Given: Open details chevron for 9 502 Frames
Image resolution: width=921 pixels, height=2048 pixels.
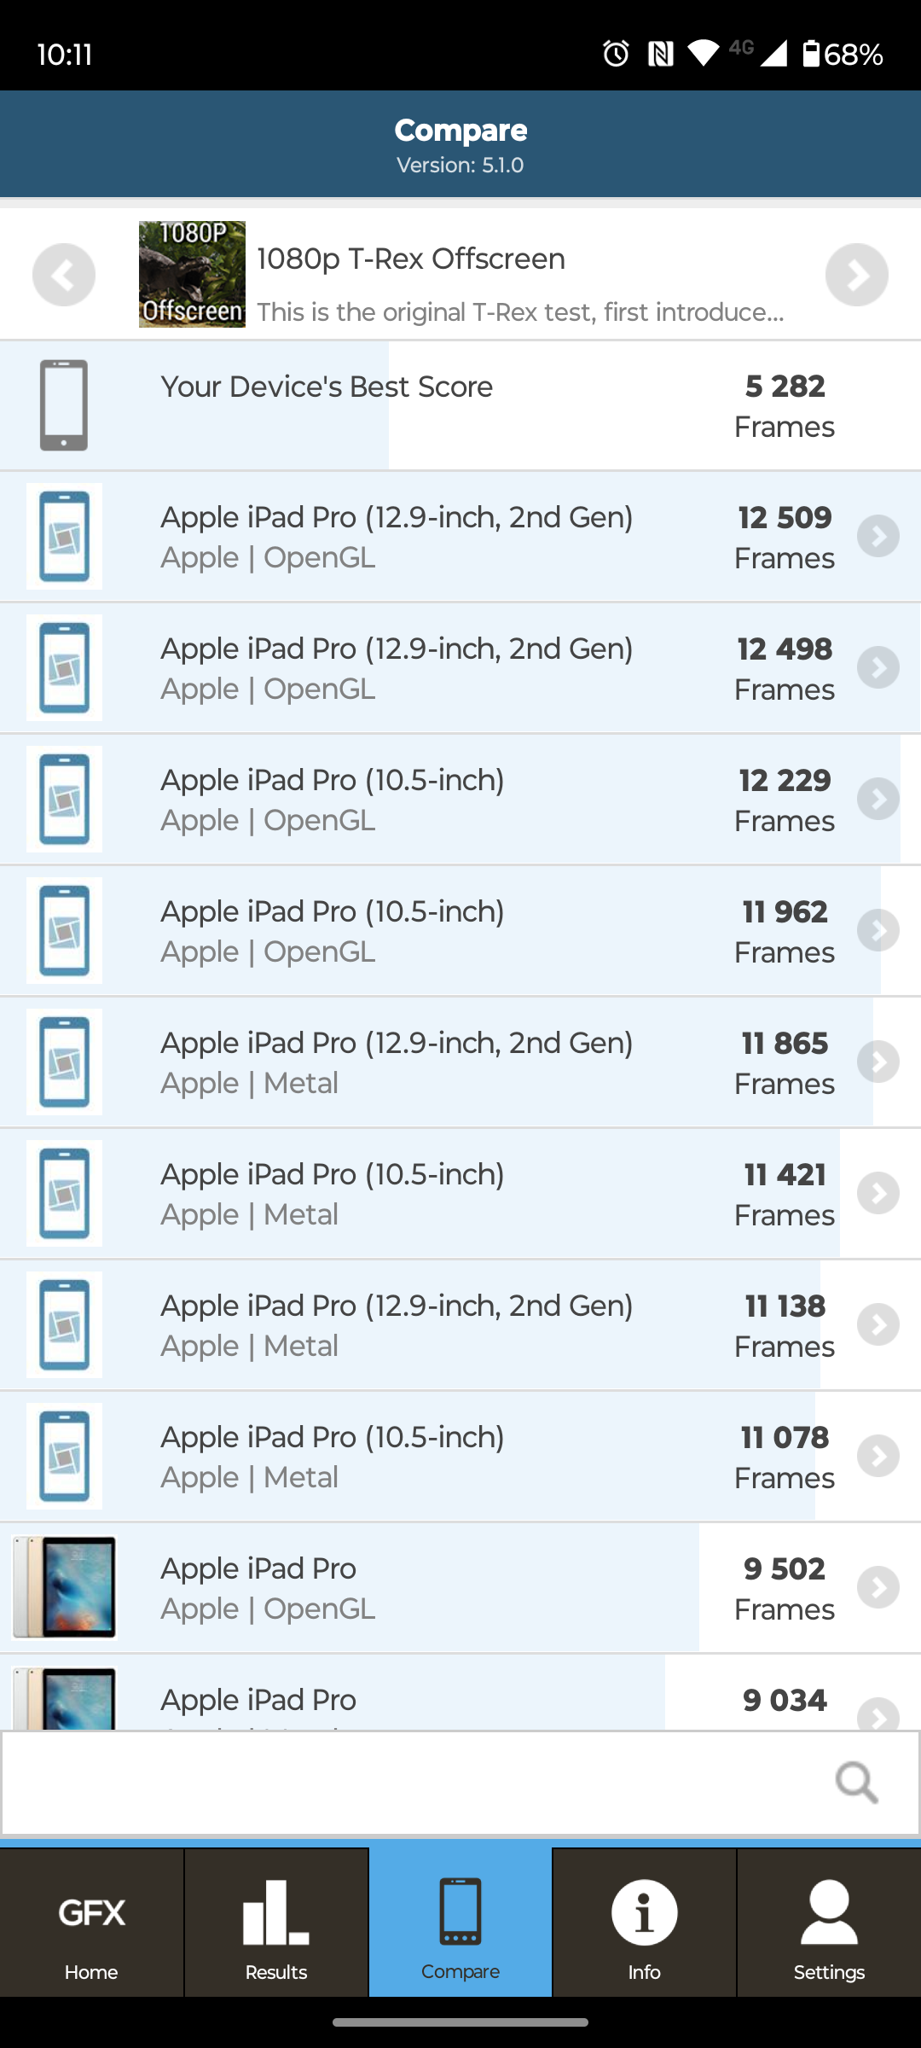Looking at the screenshot, I should pyautogui.click(x=878, y=1588).
